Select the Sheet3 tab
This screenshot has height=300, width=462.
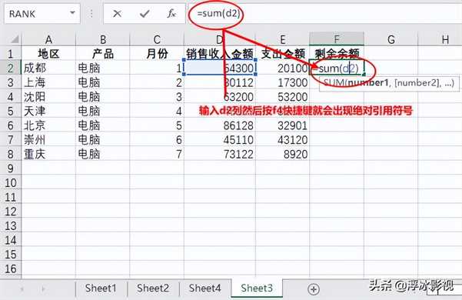tap(257, 288)
